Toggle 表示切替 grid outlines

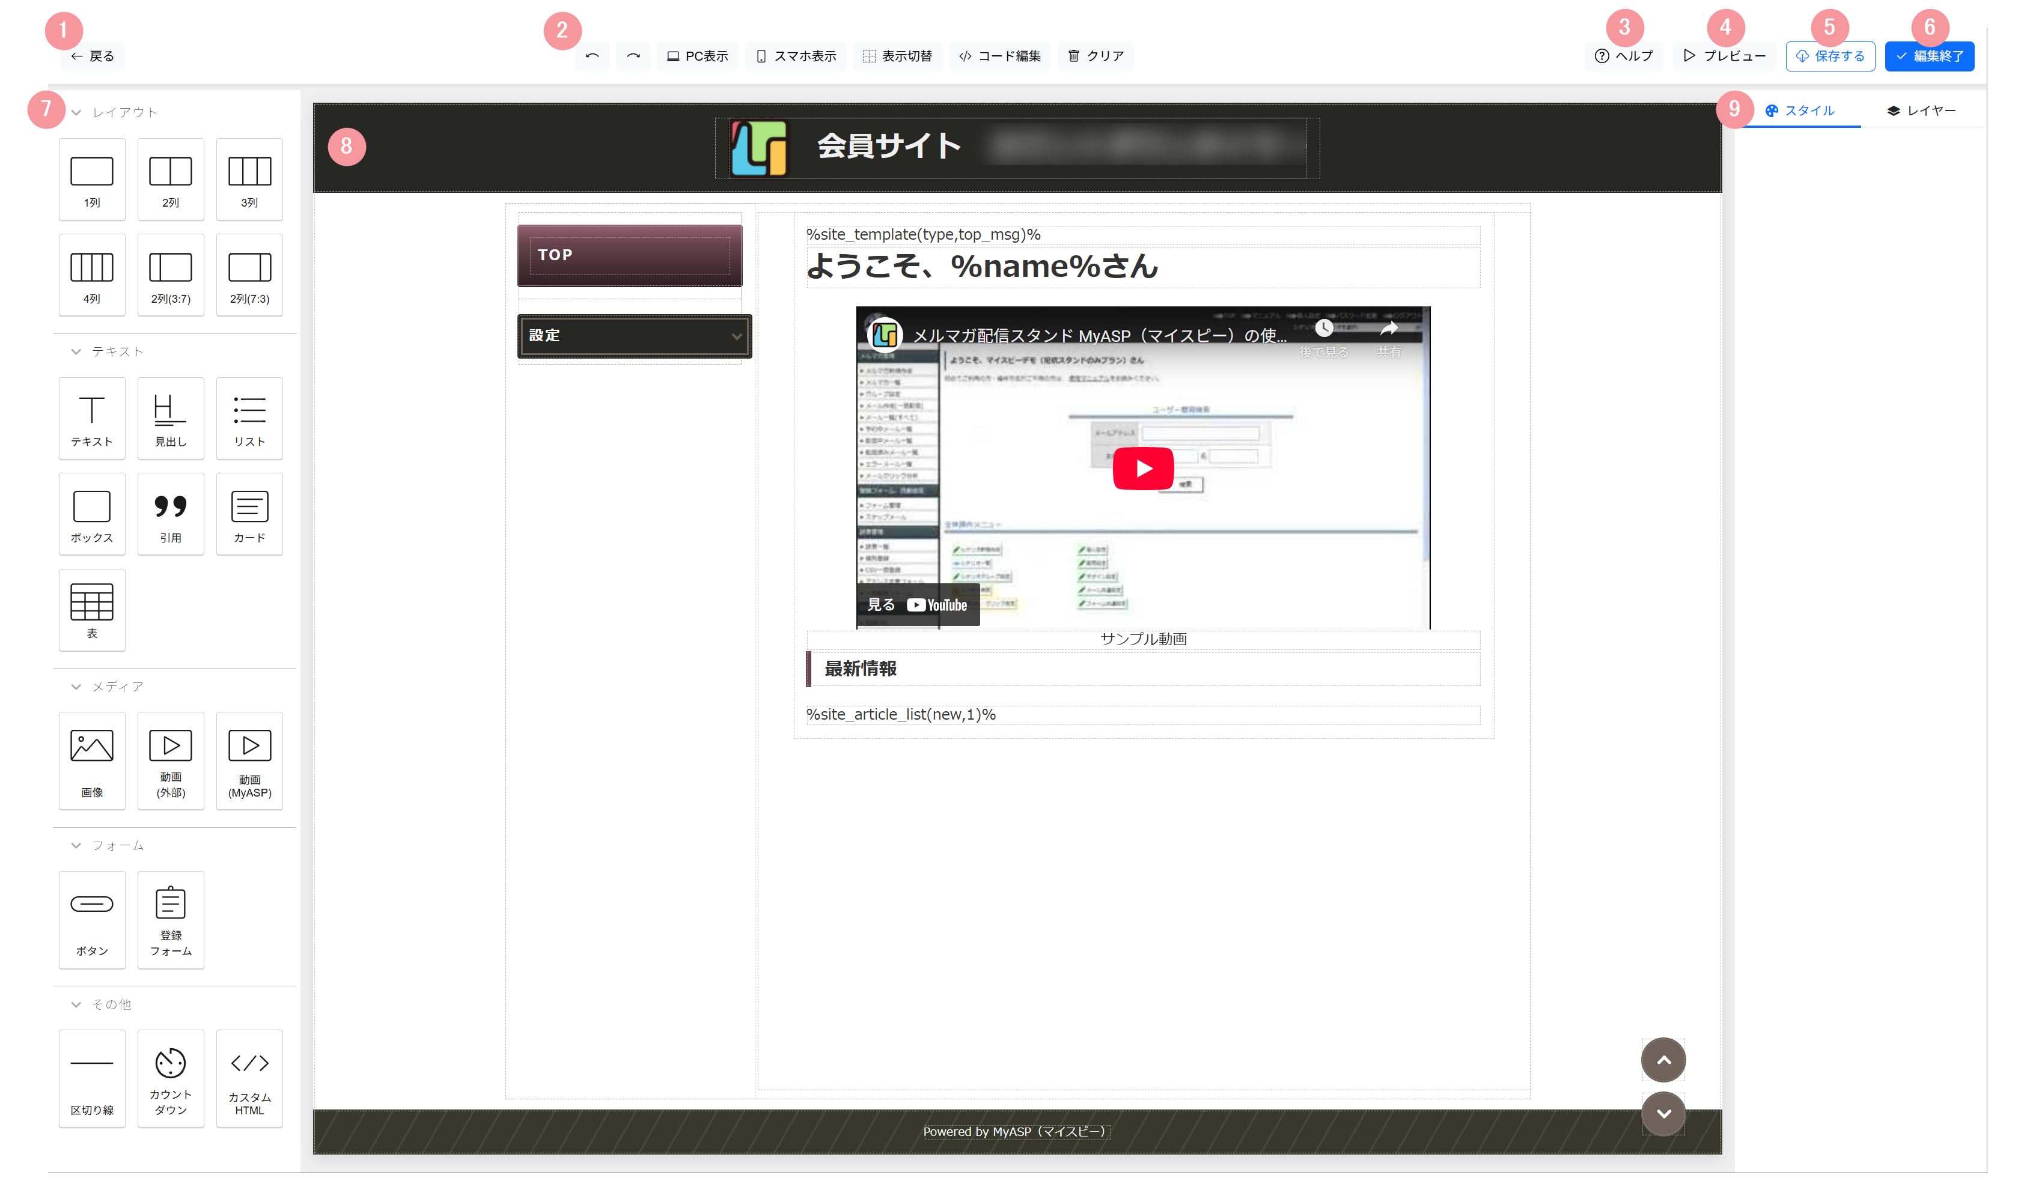(897, 56)
